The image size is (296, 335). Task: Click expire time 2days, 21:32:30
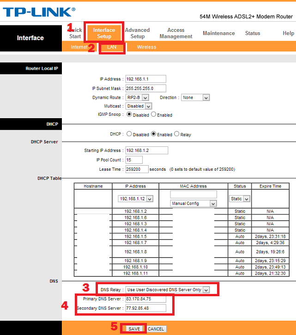click(270, 273)
